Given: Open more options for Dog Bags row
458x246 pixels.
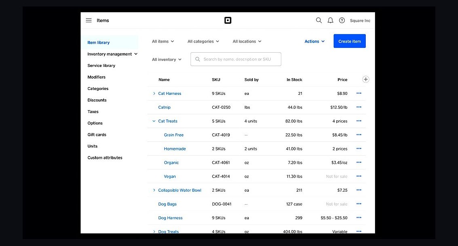Looking at the screenshot, I should point(359,203).
